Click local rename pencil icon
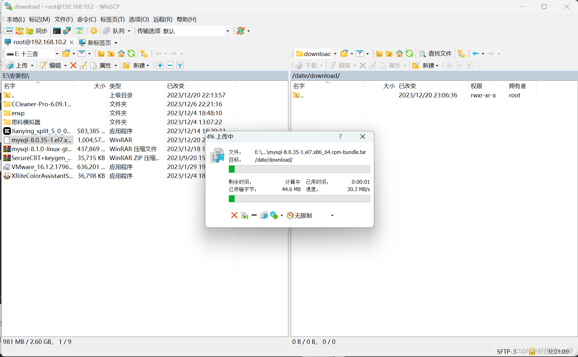The height and width of the screenshot is (357, 578). pyautogui.click(x=83, y=65)
